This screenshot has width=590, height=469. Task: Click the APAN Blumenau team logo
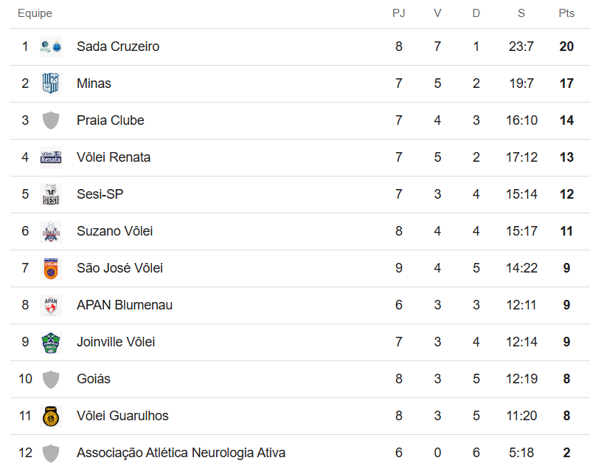click(51, 305)
